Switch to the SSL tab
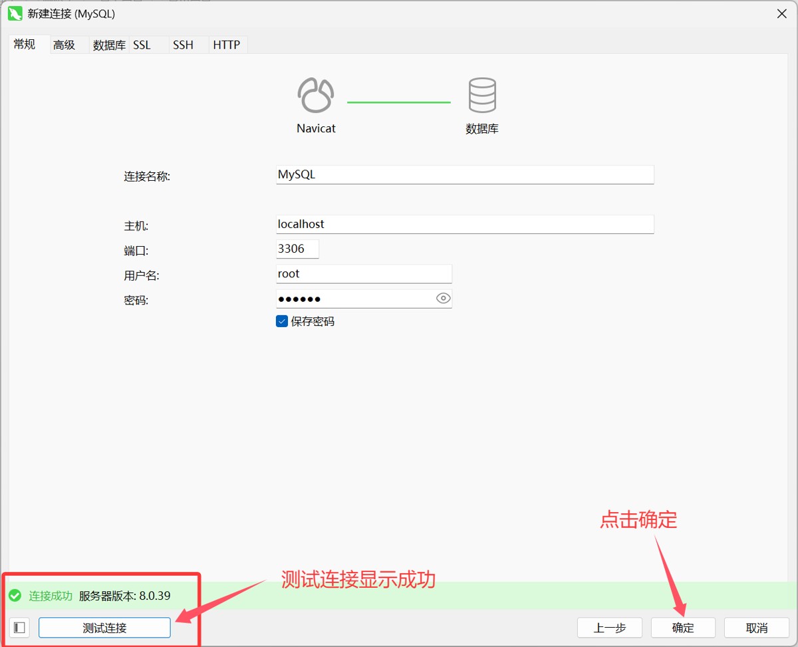The image size is (798, 647). point(142,45)
